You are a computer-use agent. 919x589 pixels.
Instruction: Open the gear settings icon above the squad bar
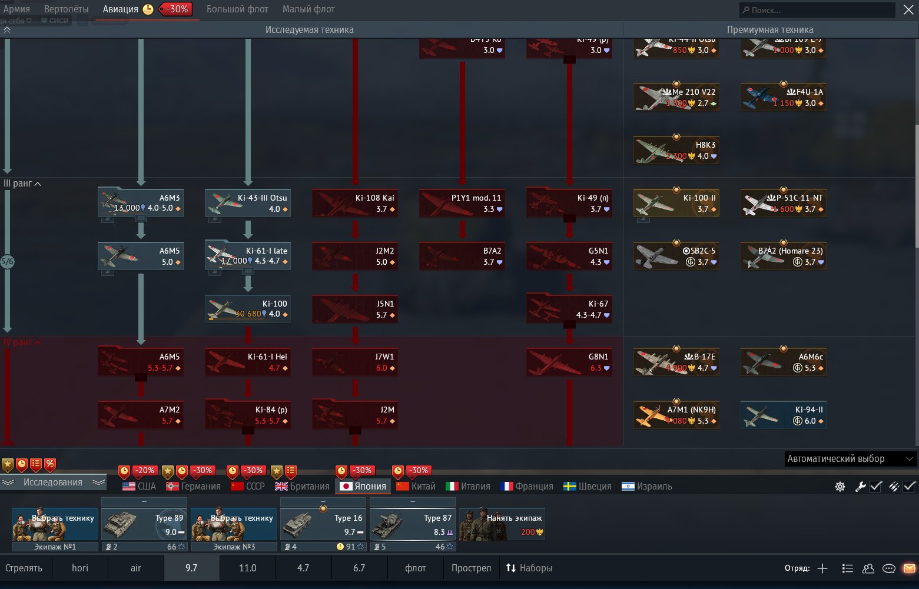click(840, 487)
